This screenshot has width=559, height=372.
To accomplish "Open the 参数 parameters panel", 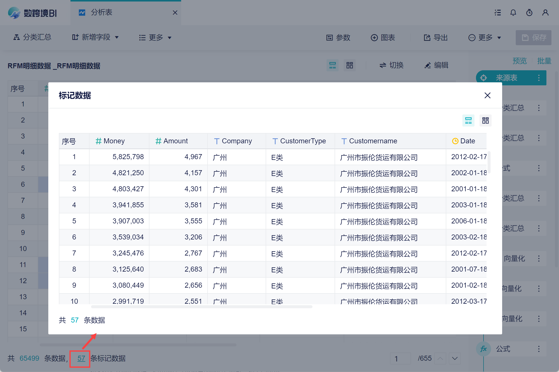I will pos(338,38).
